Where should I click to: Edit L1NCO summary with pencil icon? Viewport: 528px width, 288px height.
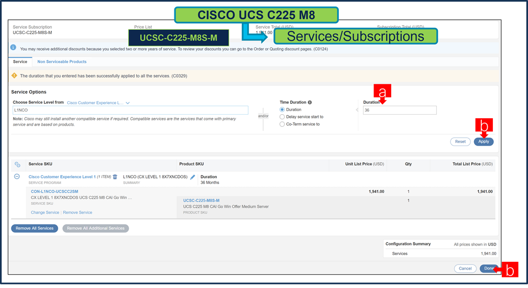point(193,177)
